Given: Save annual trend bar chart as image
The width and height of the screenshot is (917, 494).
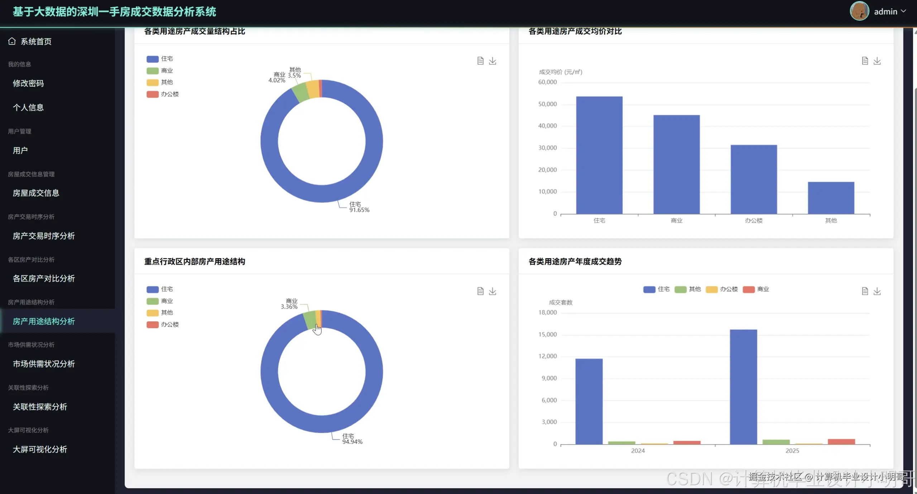Looking at the screenshot, I should pos(877,291).
